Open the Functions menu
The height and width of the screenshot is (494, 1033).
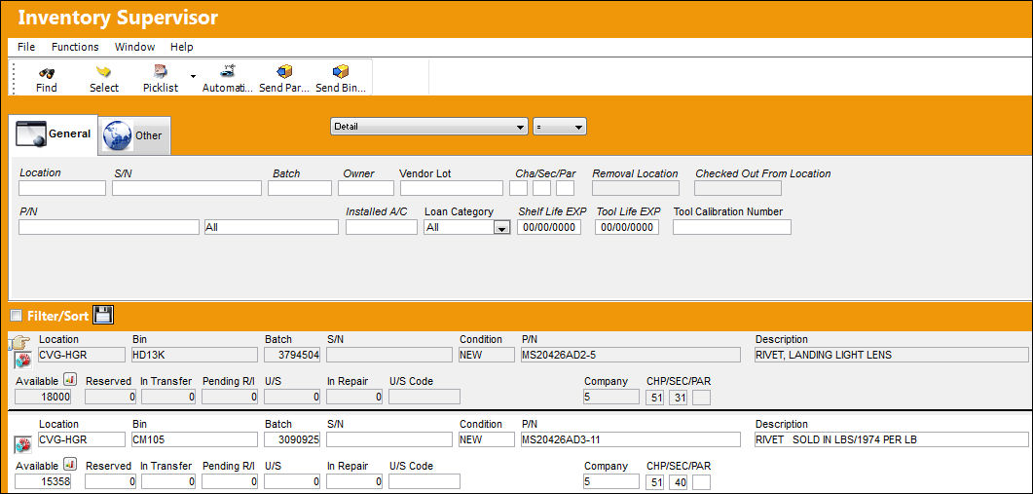pos(75,47)
